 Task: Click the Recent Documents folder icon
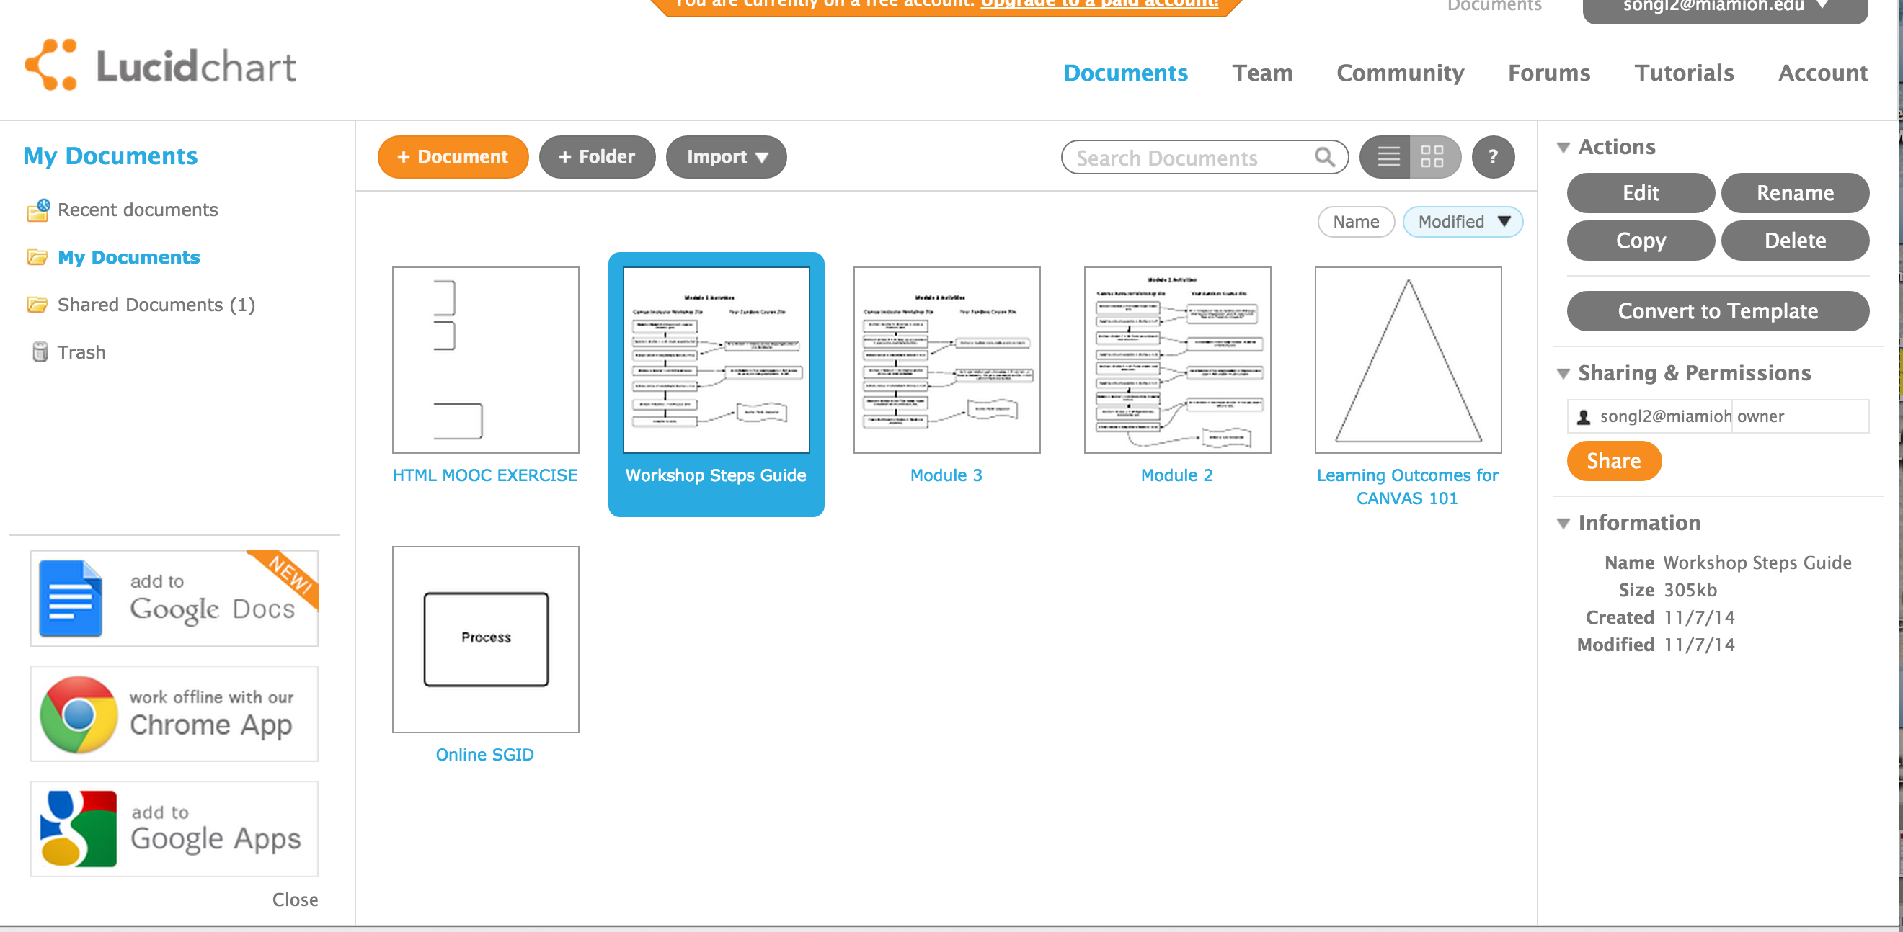point(37,208)
